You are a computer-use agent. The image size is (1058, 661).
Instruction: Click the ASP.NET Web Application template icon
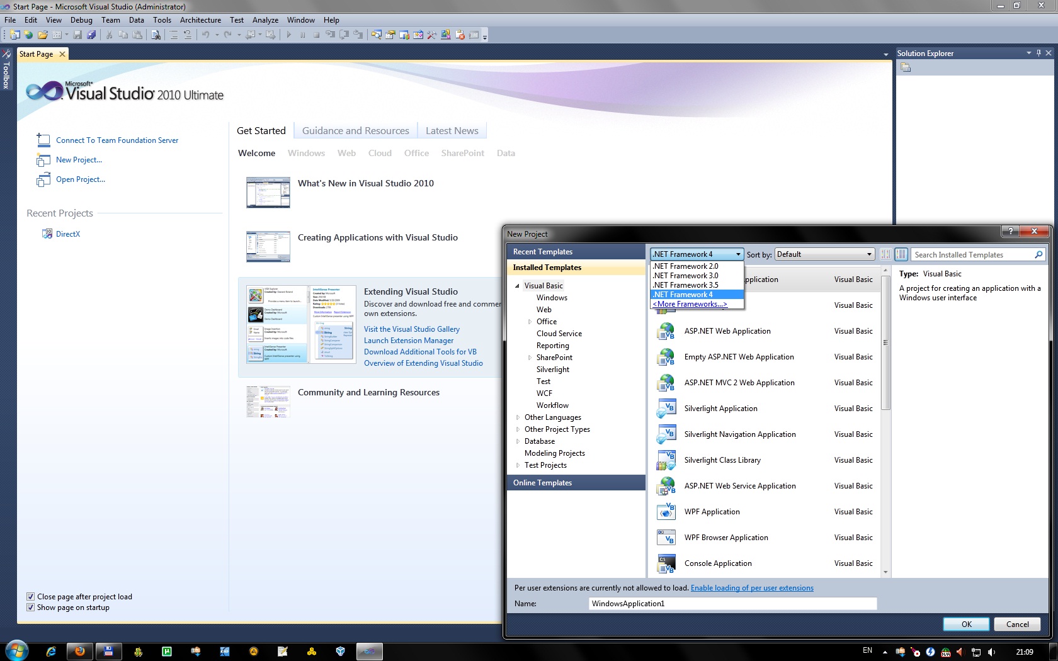(x=666, y=331)
